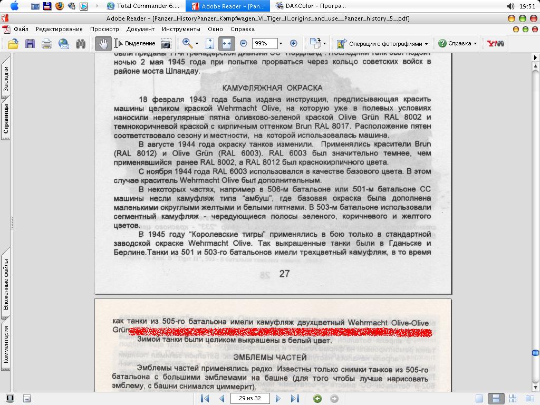Switch to DAKColor taskbar window
The image size is (540, 405).
[311, 6]
